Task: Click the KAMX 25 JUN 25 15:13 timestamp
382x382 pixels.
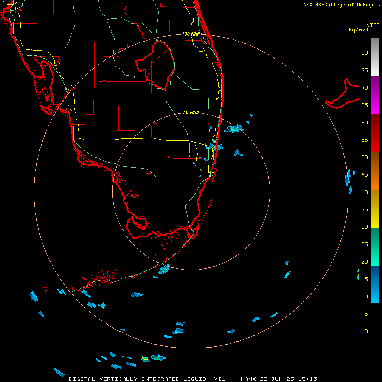Action: coord(279,379)
